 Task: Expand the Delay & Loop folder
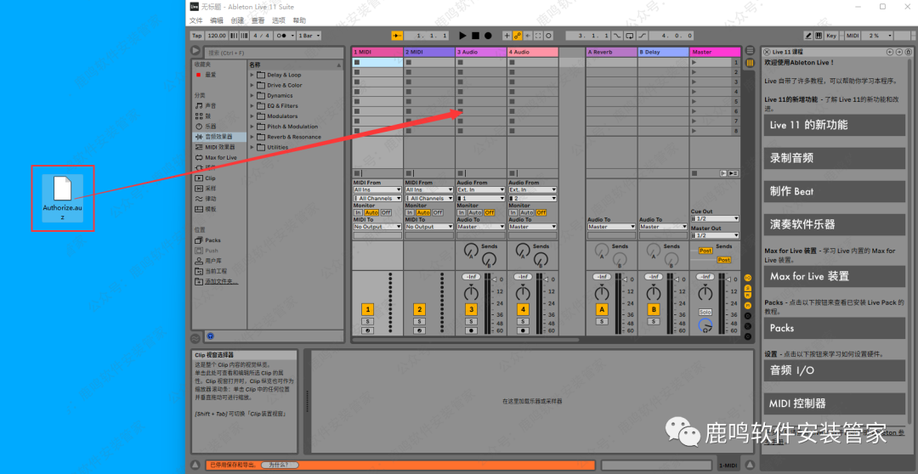coord(252,75)
